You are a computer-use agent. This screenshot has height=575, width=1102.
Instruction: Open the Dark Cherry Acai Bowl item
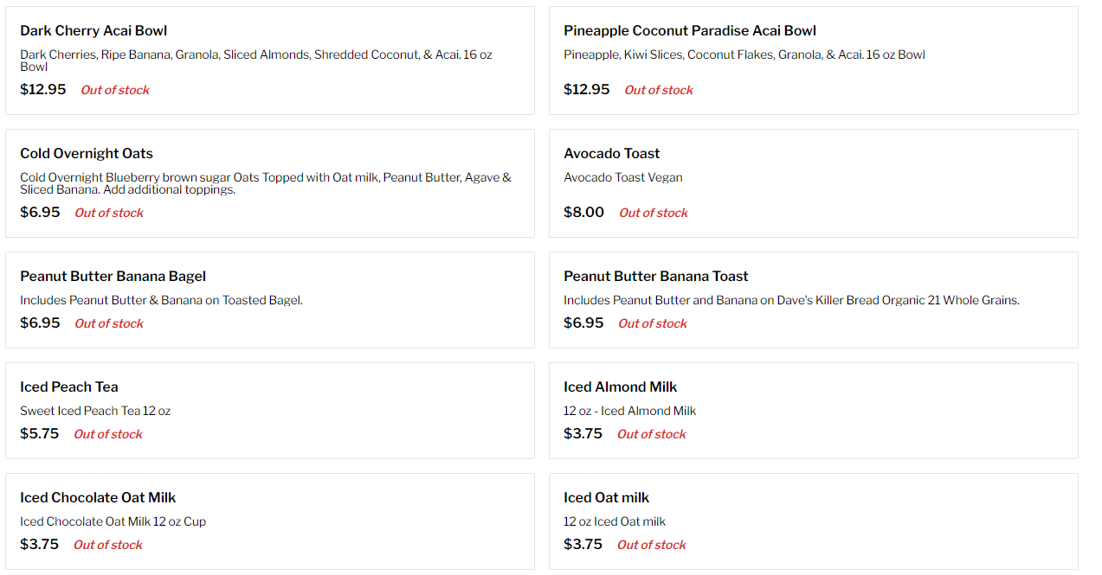(x=93, y=31)
